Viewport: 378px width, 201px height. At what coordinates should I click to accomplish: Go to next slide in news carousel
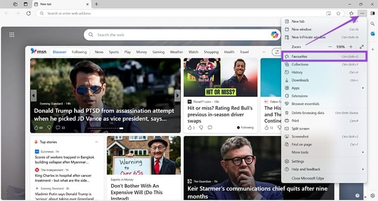177,96
